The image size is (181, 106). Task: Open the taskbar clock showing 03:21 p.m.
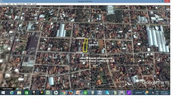pyautogui.click(x=164, y=93)
